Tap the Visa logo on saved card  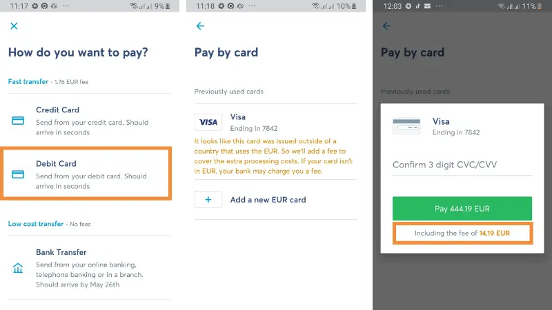208,122
